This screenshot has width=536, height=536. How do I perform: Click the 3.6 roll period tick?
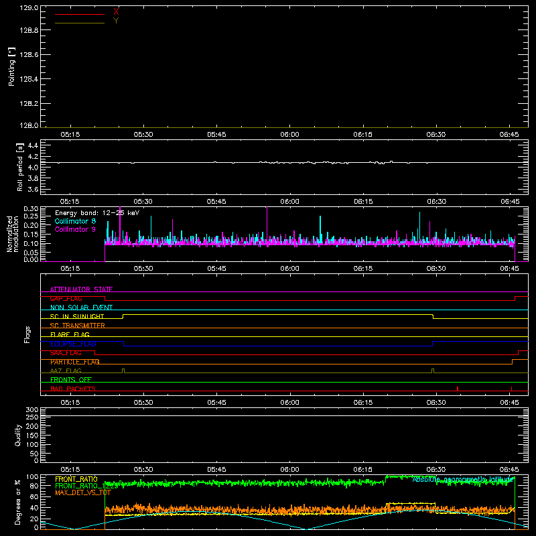click(x=33, y=189)
